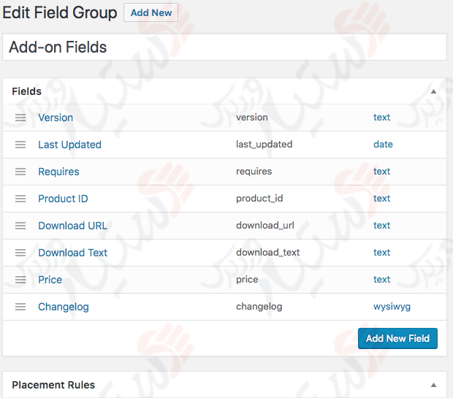Screen dimensions: 453x398
Task: Click the reorder icon for Download URL
Action: point(20,226)
